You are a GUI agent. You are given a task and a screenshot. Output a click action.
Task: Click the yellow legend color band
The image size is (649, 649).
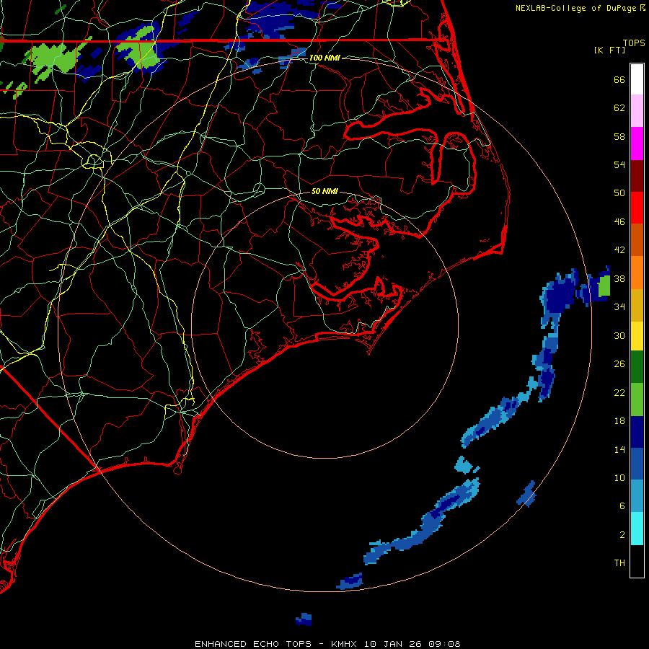(x=637, y=336)
